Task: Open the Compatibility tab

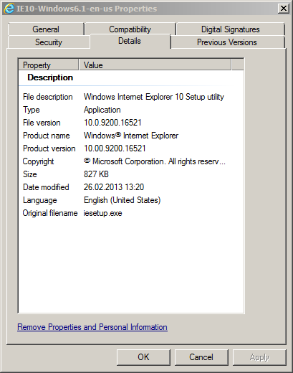Action: [130, 29]
